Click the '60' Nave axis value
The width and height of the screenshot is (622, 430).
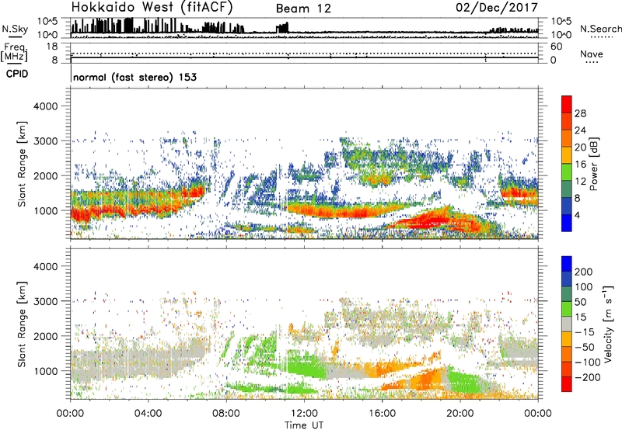coord(557,47)
